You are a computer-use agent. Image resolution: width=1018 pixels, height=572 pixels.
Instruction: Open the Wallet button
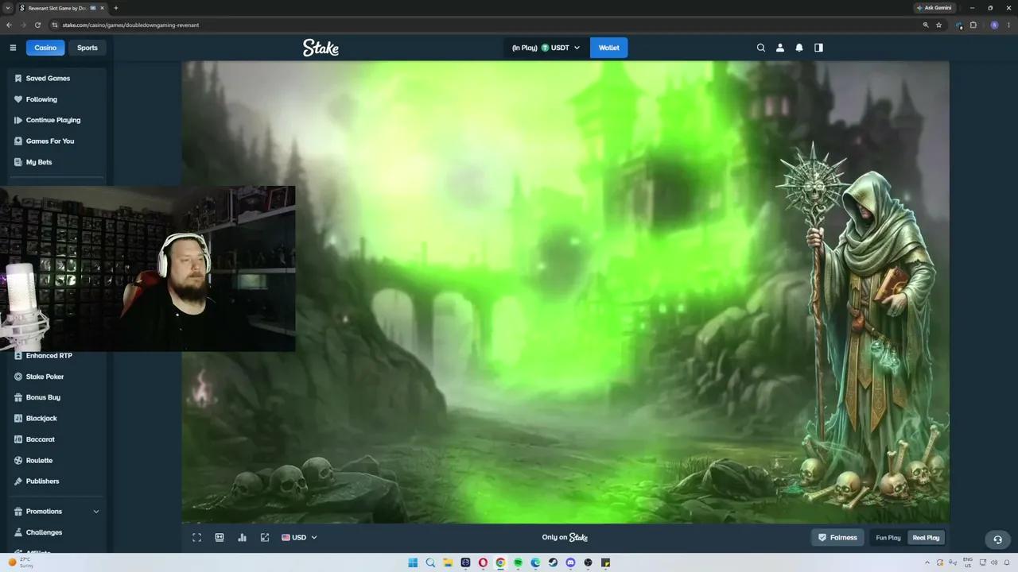click(608, 48)
